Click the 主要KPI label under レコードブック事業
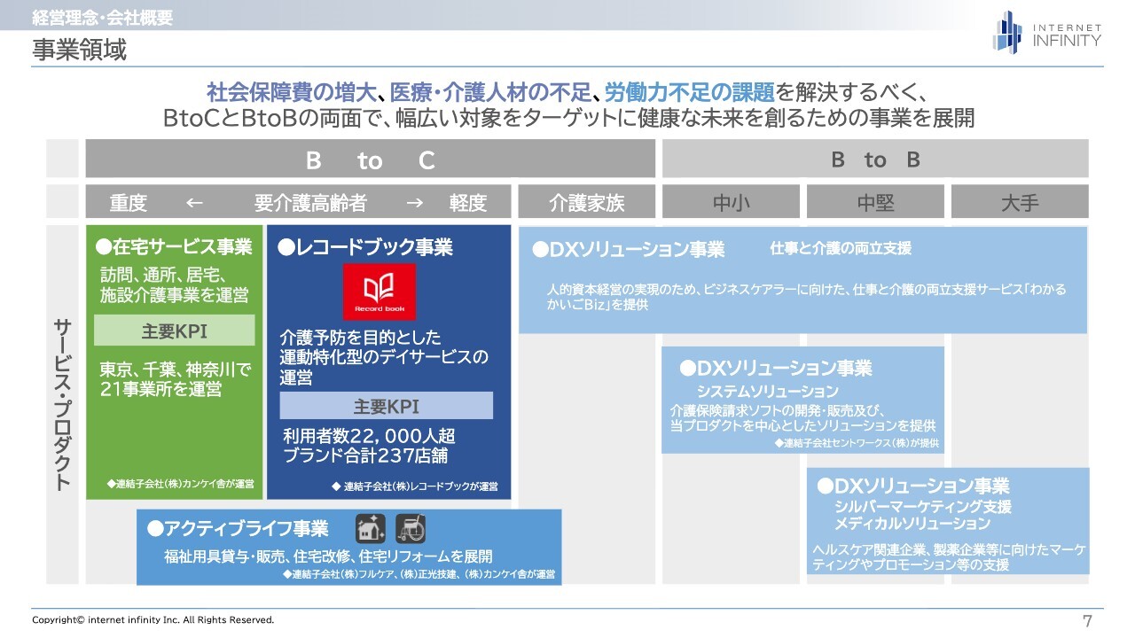 pyautogui.click(x=386, y=407)
